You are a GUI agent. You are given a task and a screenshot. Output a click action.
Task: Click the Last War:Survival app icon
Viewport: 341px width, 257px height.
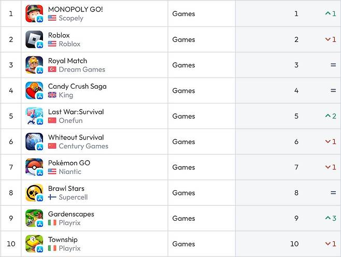click(x=34, y=116)
